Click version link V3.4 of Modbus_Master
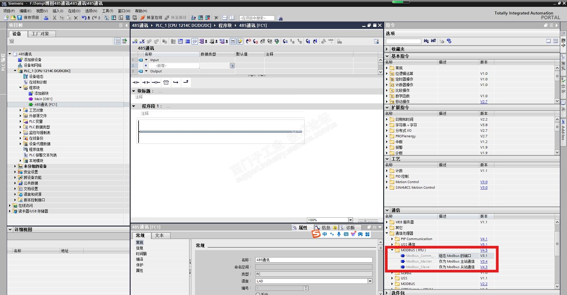The image size is (567, 295). 484,261
